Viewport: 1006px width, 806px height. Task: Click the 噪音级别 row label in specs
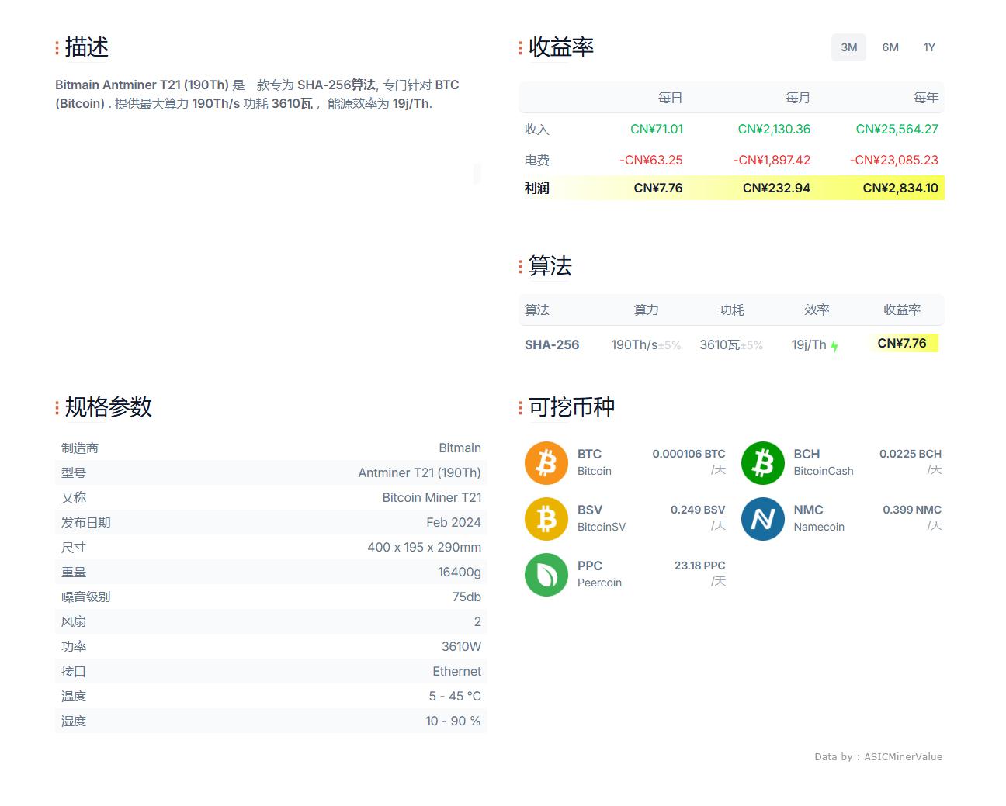tap(86, 597)
